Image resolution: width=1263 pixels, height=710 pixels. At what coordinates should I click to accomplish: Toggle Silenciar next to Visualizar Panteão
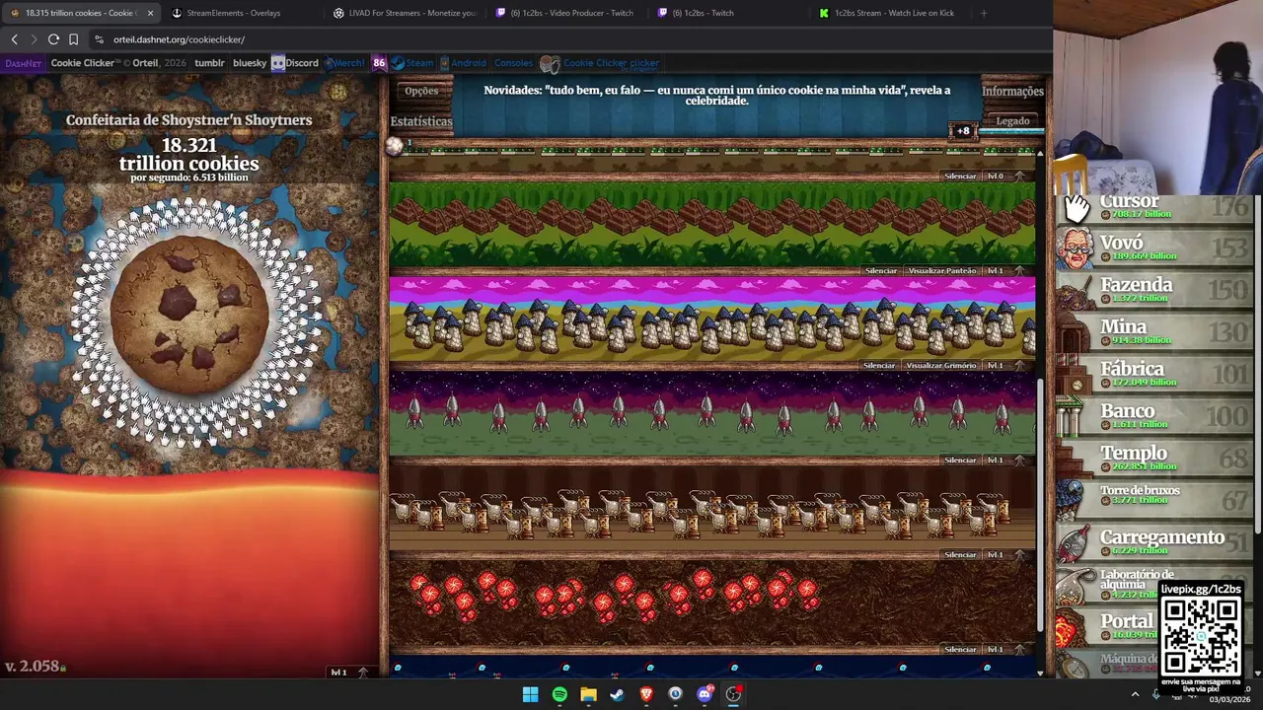(x=881, y=271)
